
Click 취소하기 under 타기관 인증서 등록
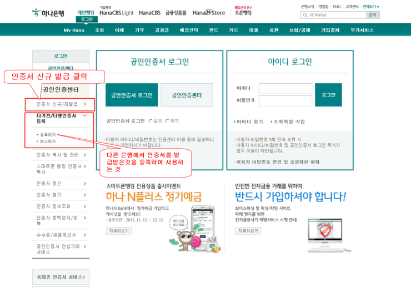pos(48,142)
